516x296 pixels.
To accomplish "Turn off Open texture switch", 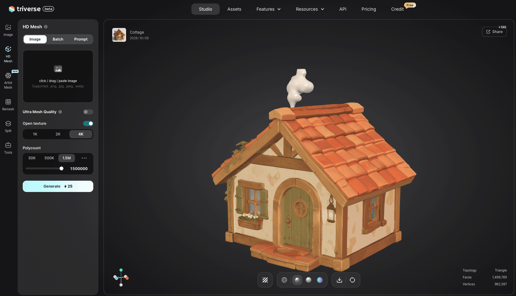I will point(88,123).
